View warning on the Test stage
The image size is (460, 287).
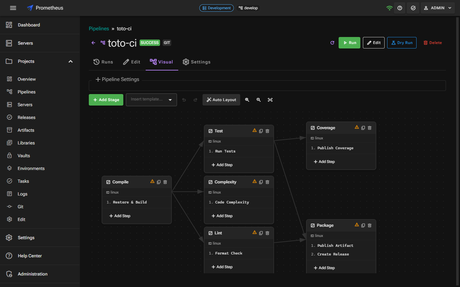tap(255, 130)
